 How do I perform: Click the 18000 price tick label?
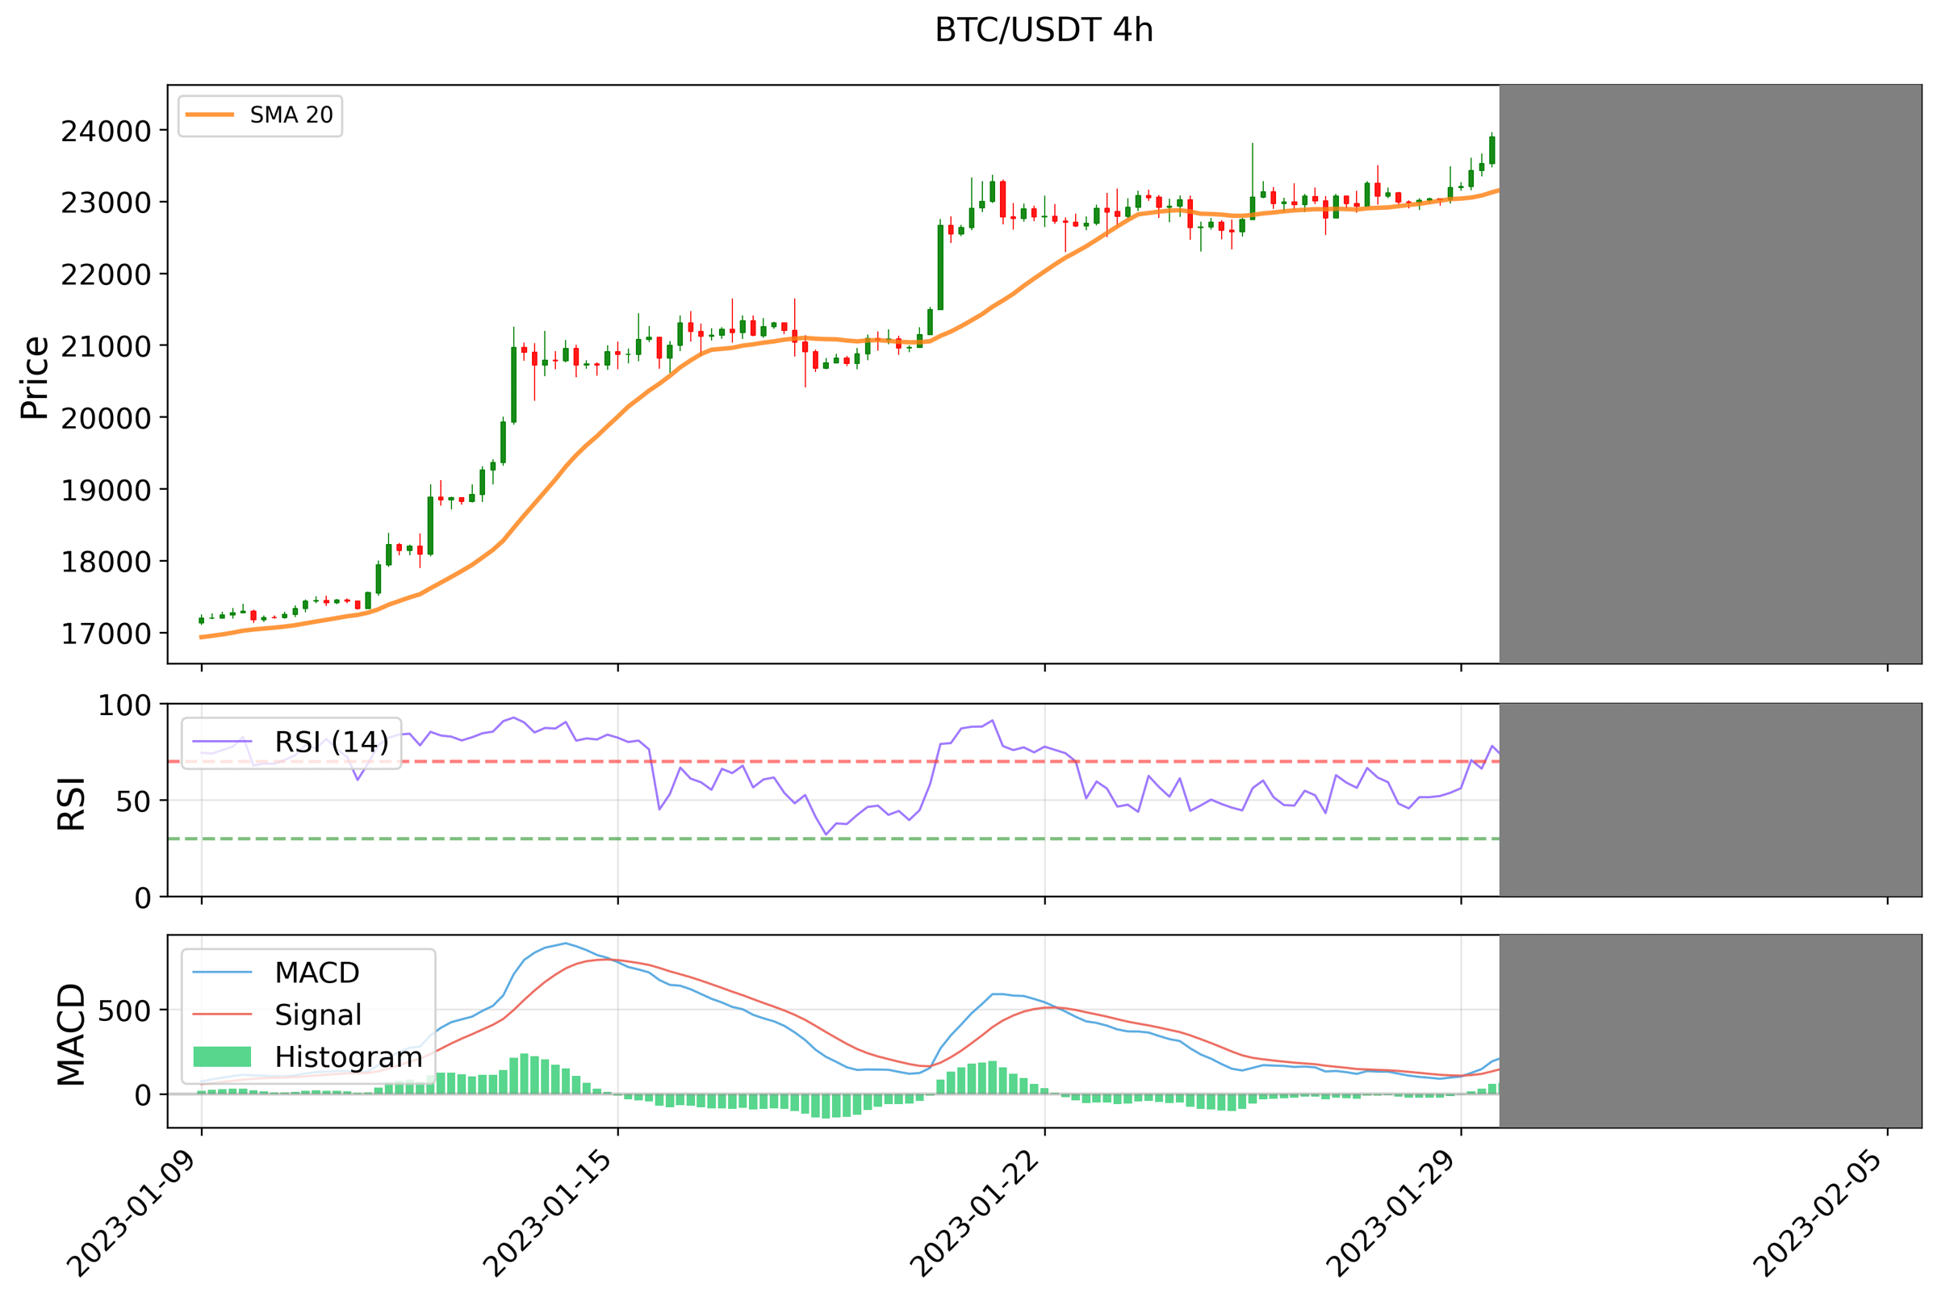point(107,562)
